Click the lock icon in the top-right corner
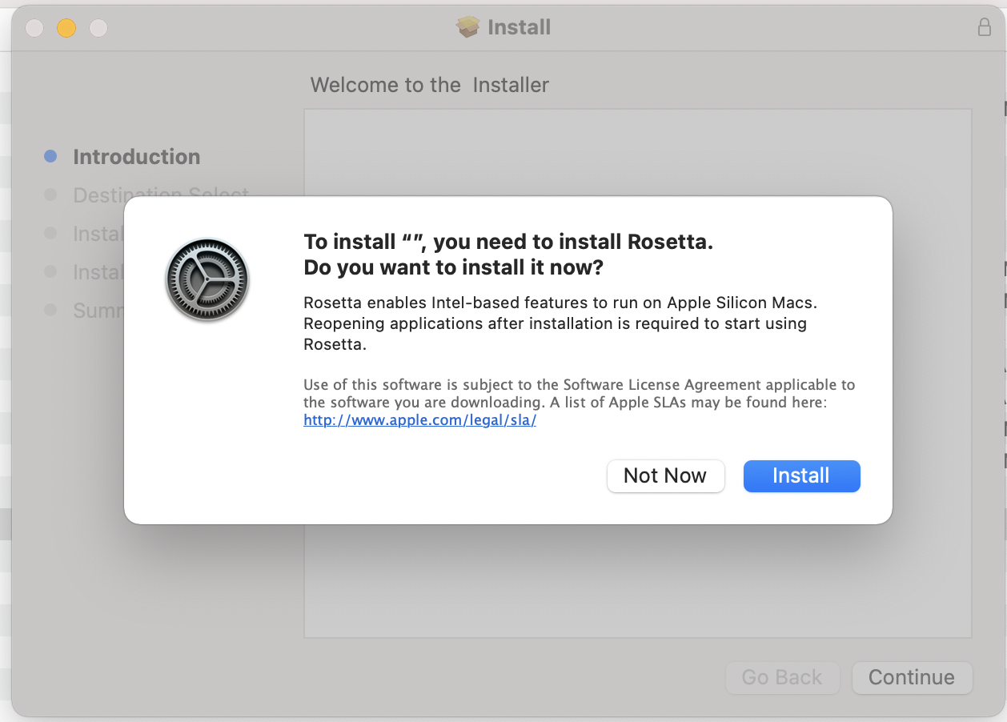Image resolution: width=1007 pixels, height=722 pixels. (x=985, y=26)
